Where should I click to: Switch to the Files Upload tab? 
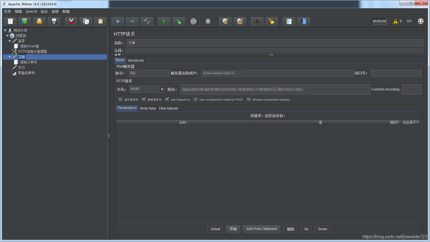point(169,108)
